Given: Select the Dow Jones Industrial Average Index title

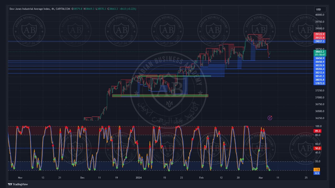Looking at the screenshot, I should tap(30, 9).
